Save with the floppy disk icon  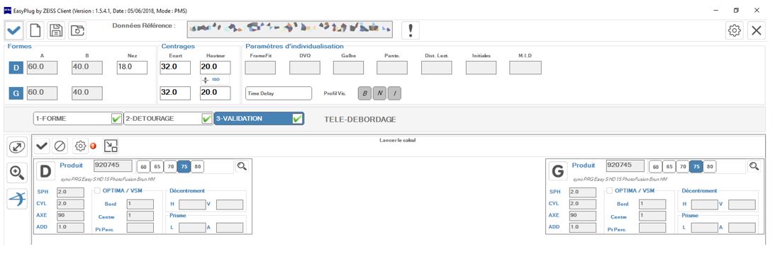point(56,30)
